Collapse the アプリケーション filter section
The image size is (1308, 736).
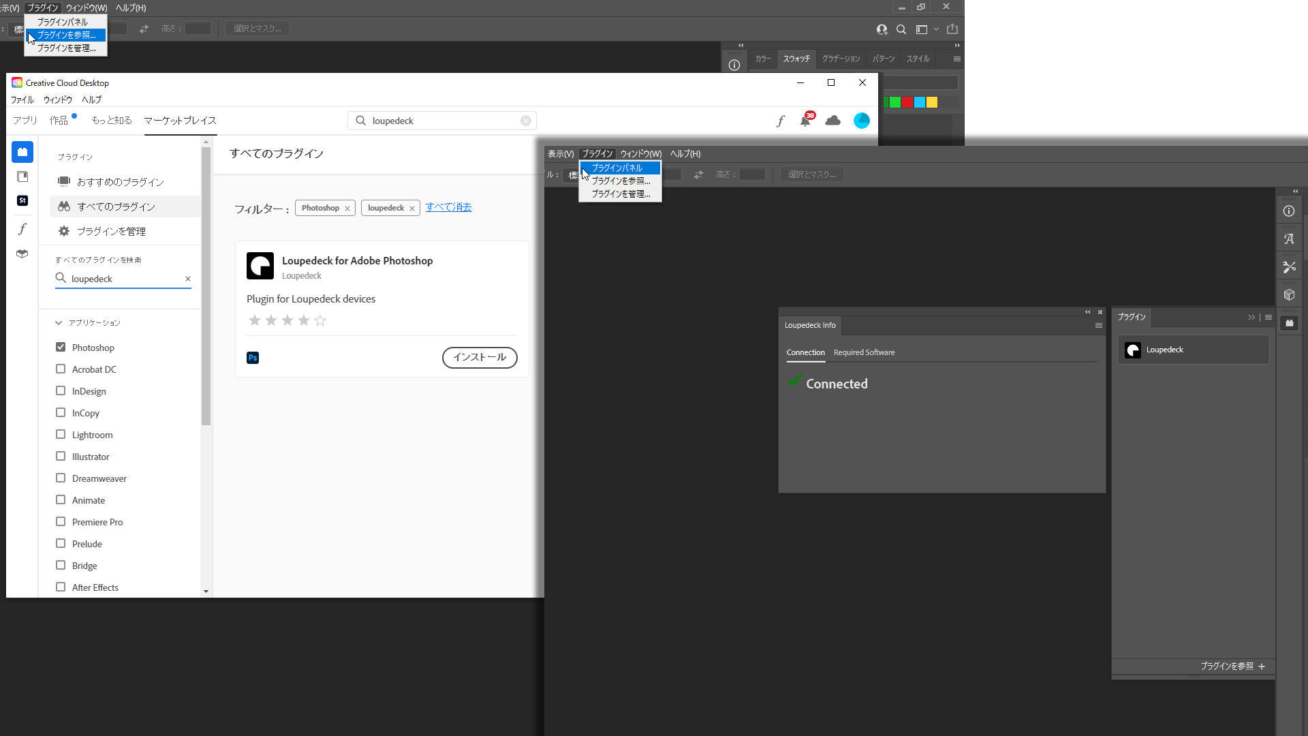[59, 323]
